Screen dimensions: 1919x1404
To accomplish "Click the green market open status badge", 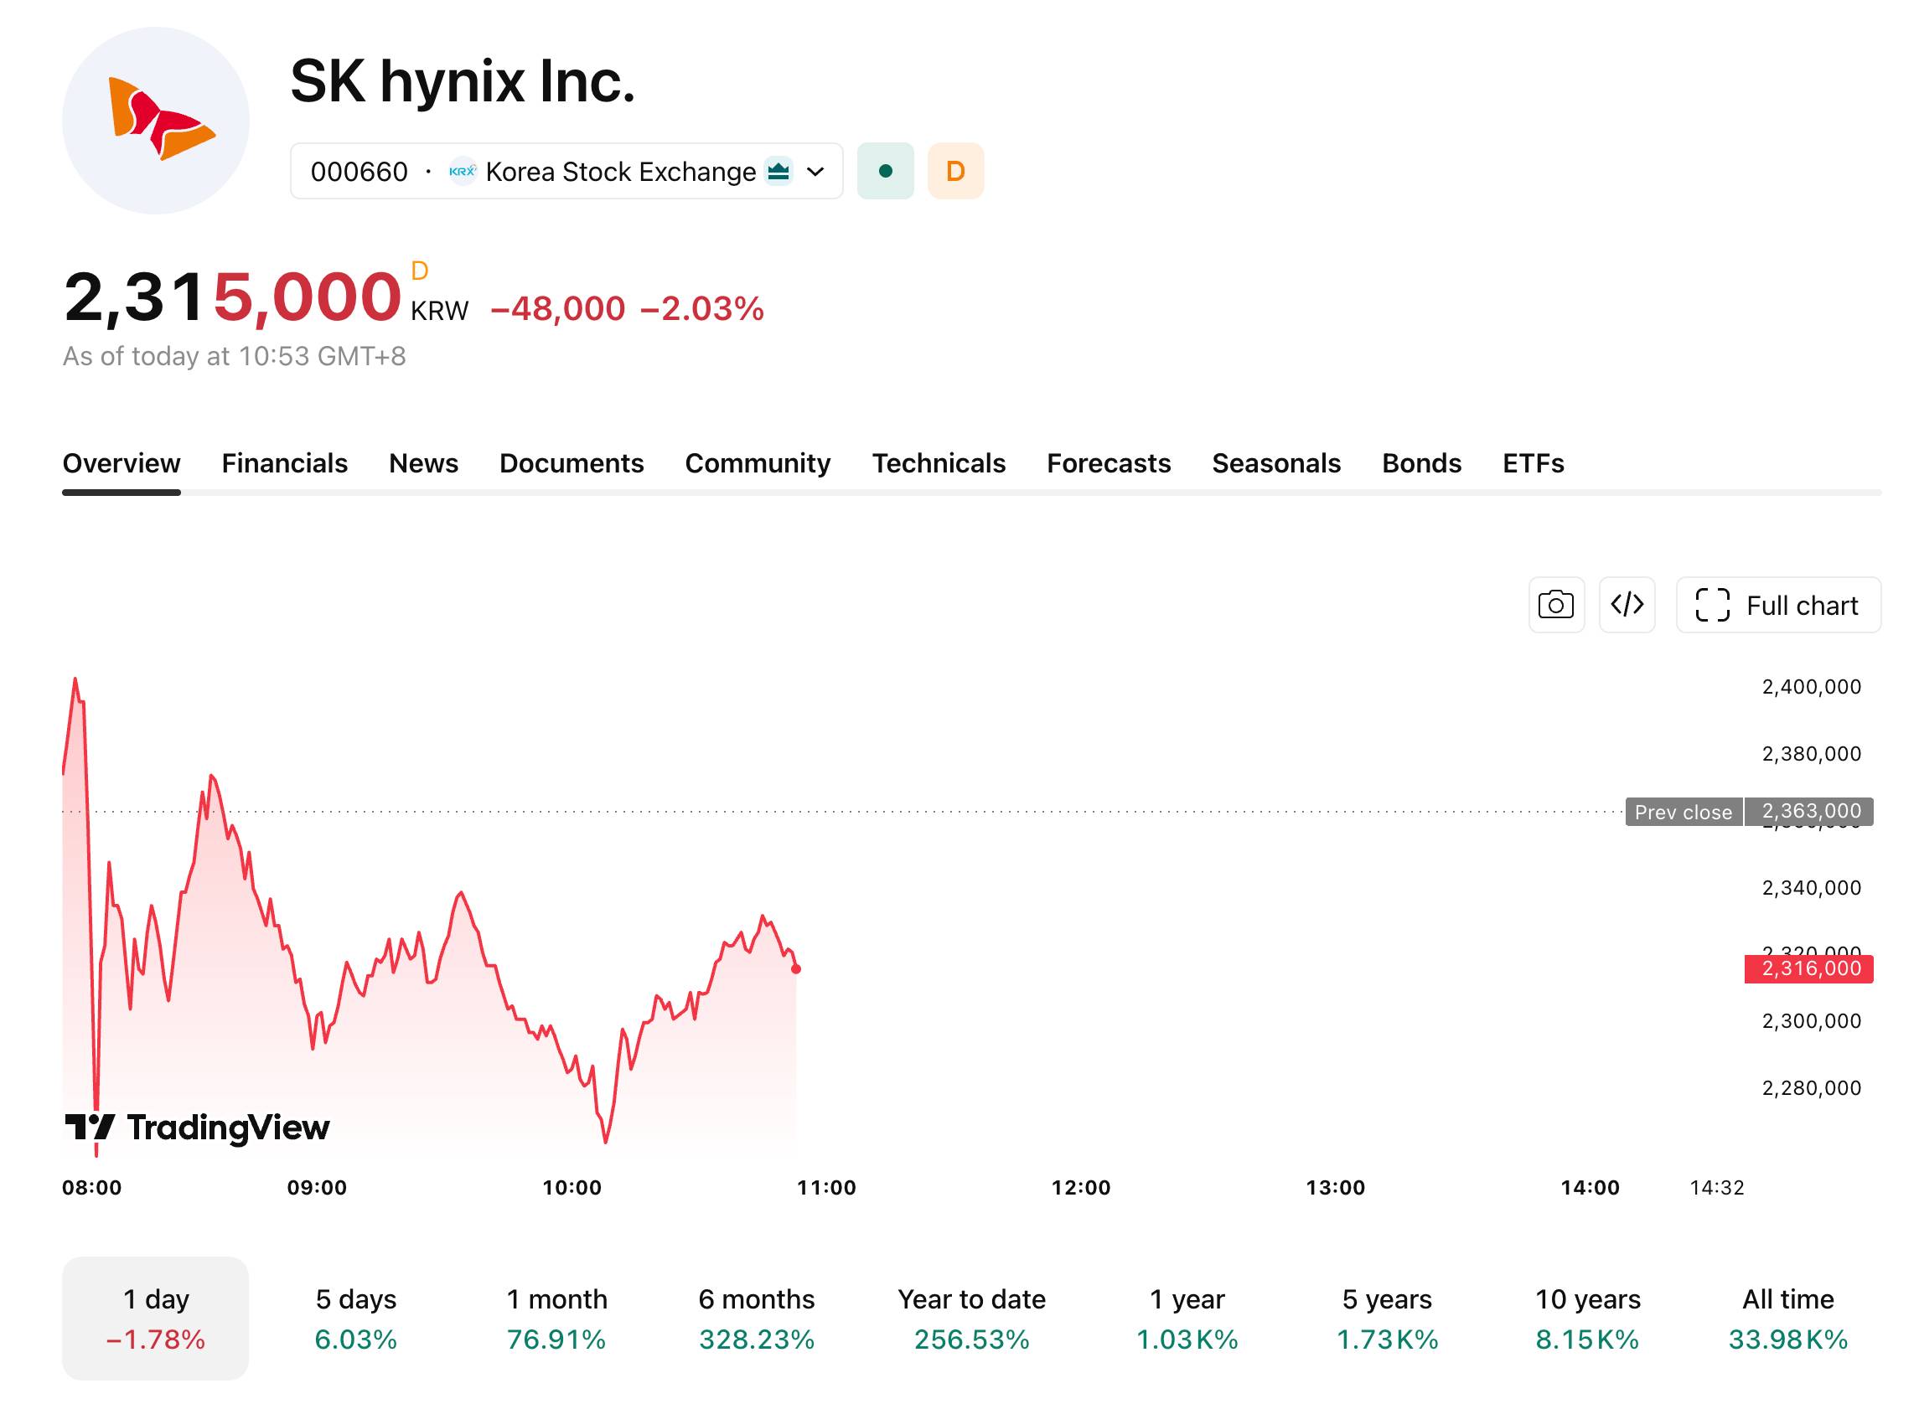I will click(885, 171).
